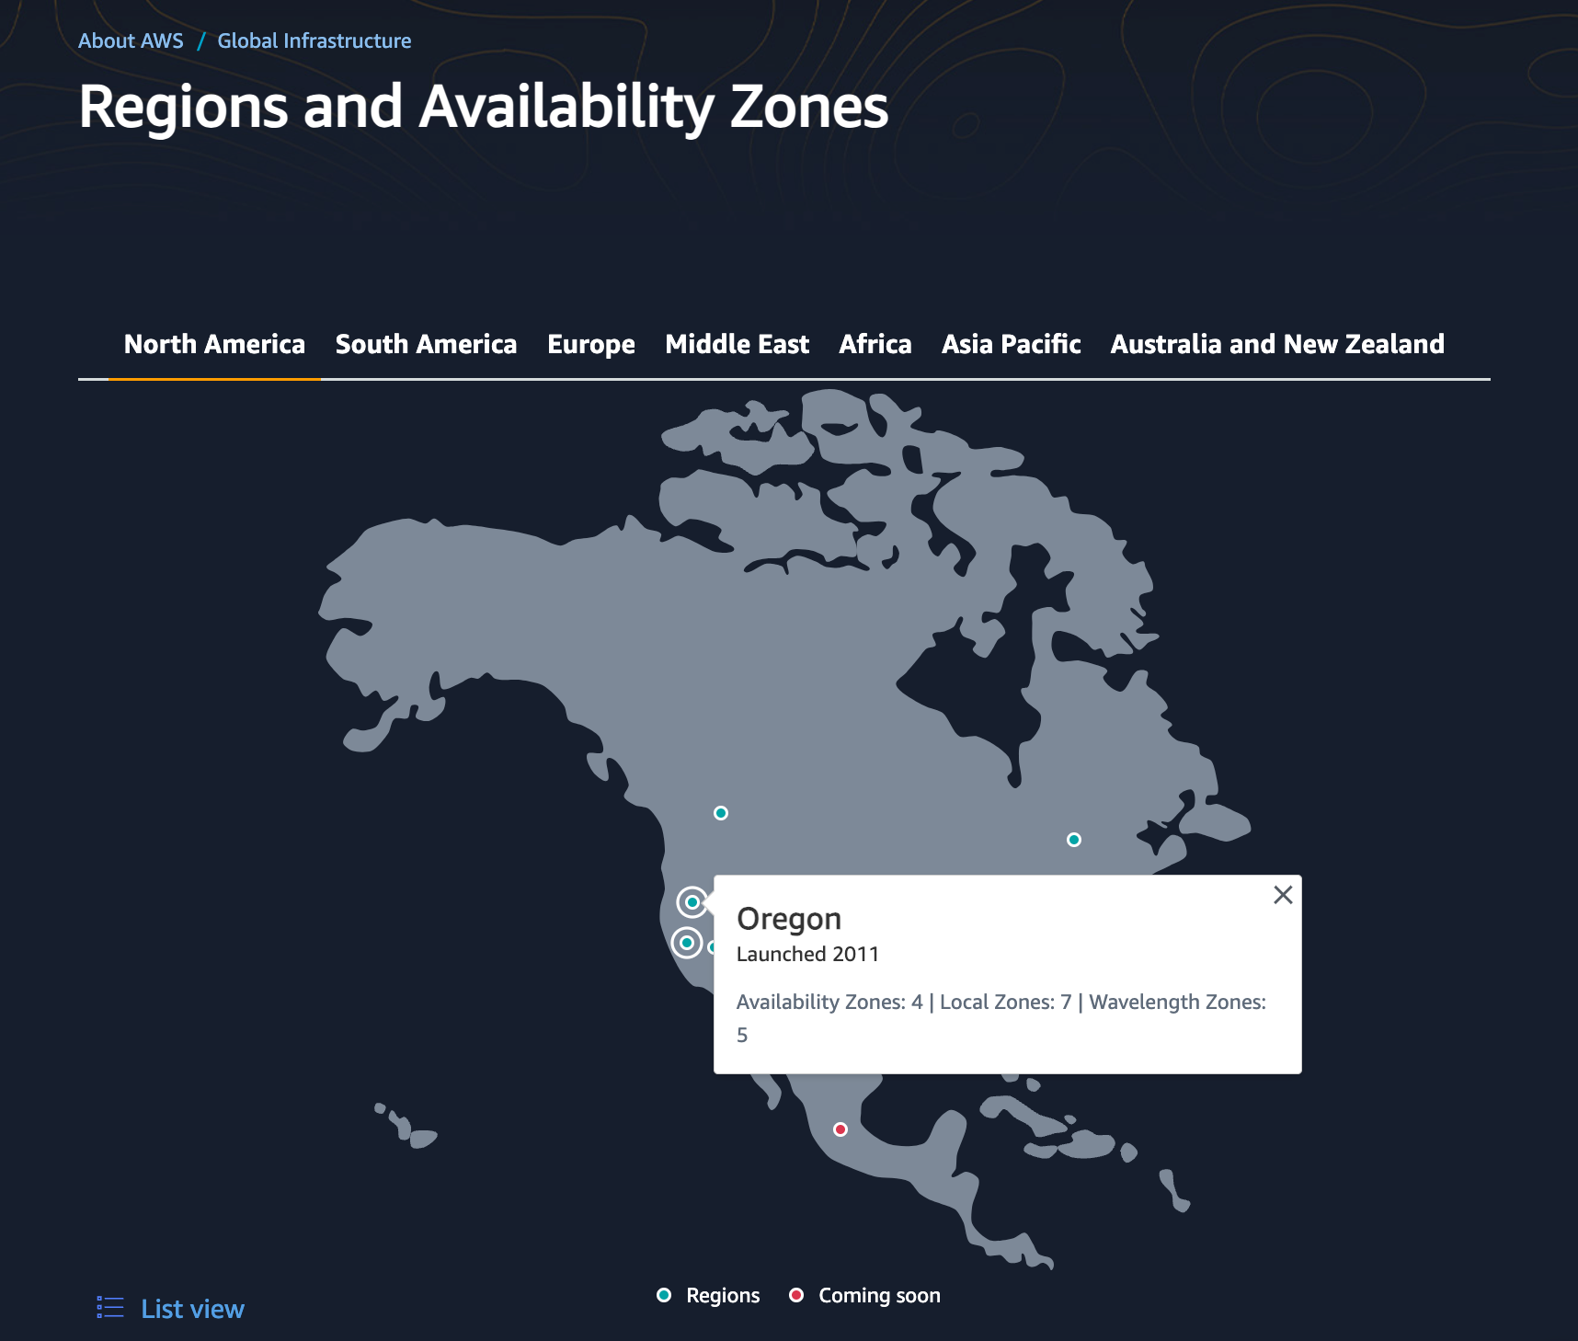Screen dimensions: 1578x1341
Task: Click the Regions and Availability Zones title
Action: tap(484, 107)
